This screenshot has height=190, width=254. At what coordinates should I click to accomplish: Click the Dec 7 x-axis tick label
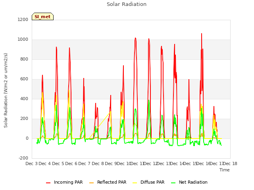click(84, 163)
